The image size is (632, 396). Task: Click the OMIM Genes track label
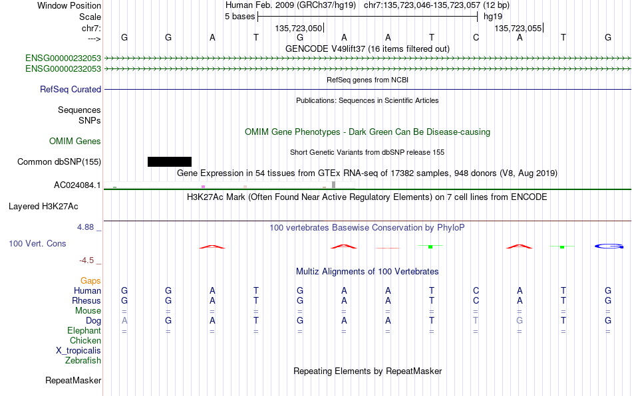(x=75, y=142)
